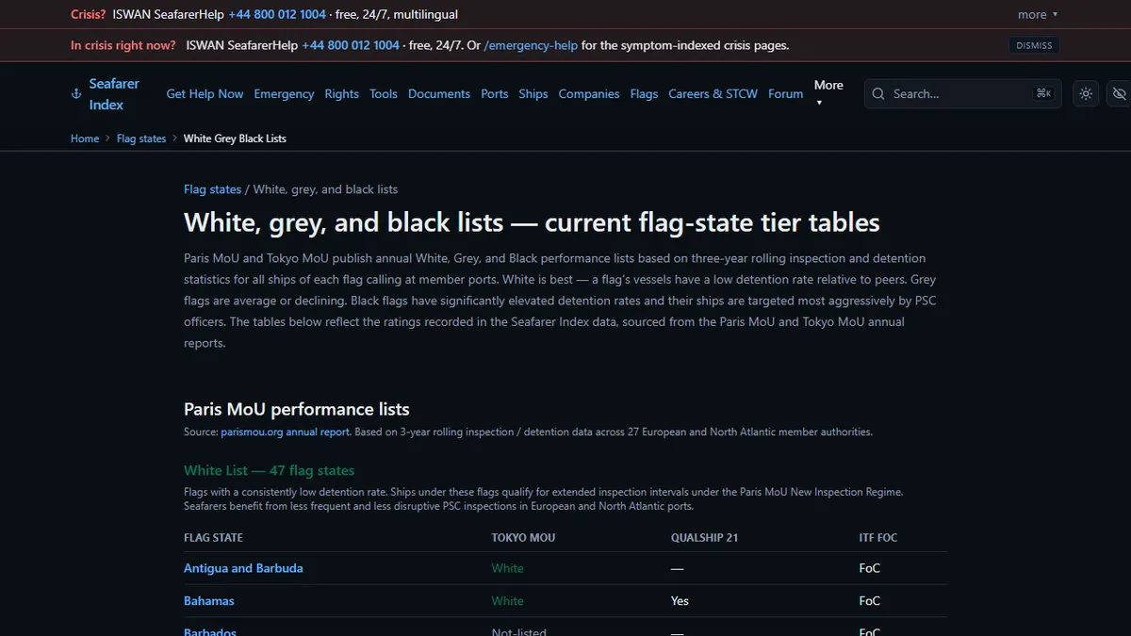Open the Get Help Now menu
This screenshot has width=1131, height=636.
click(205, 93)
